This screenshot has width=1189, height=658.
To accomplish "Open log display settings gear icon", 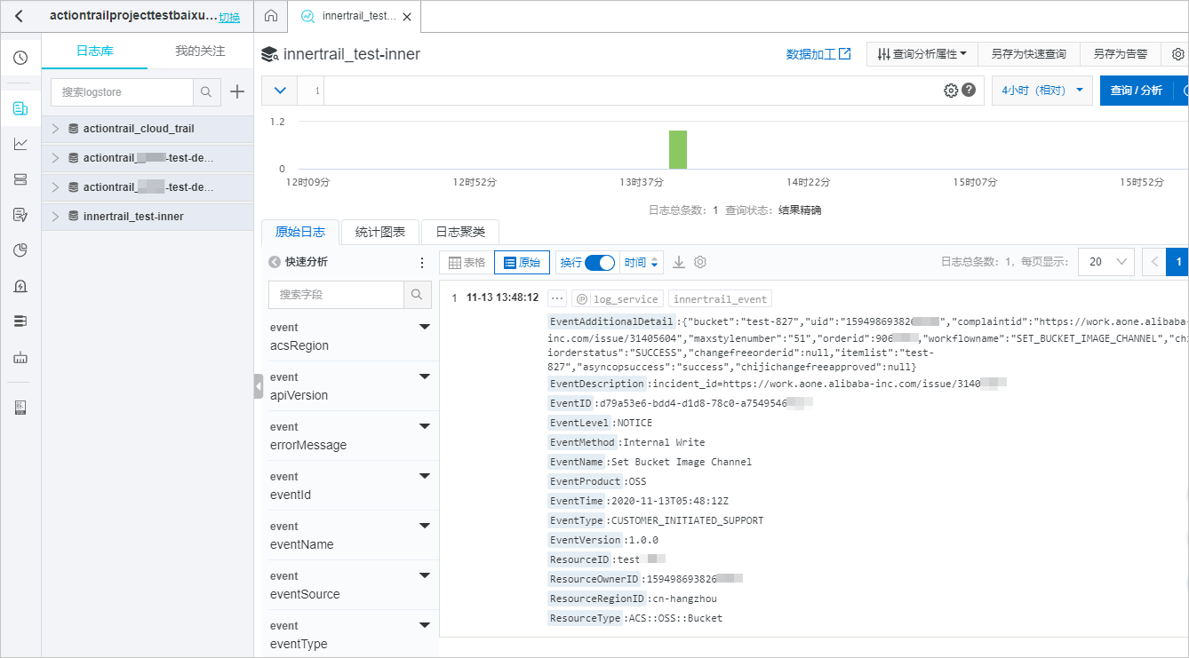I will tap(700, 262).
